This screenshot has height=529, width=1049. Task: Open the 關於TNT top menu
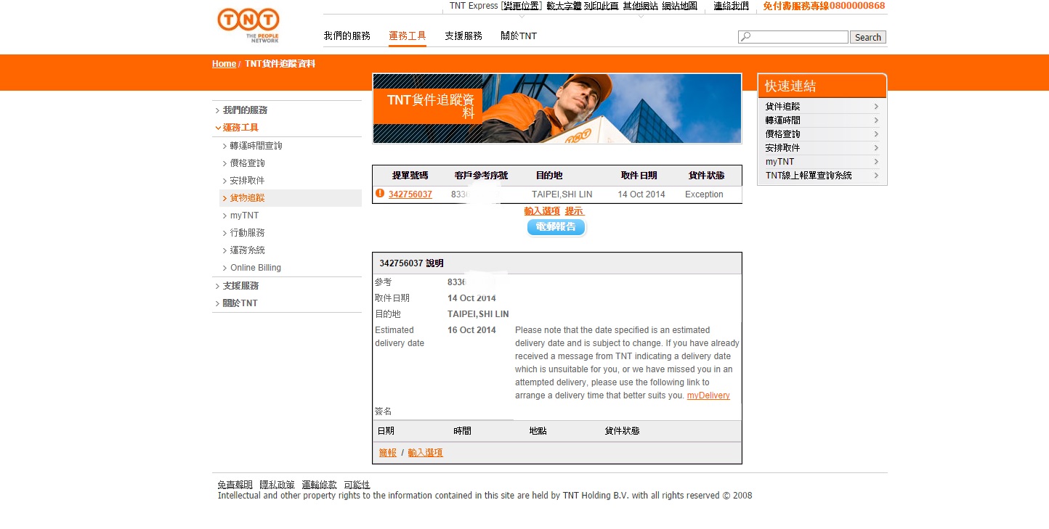point(519,36)
